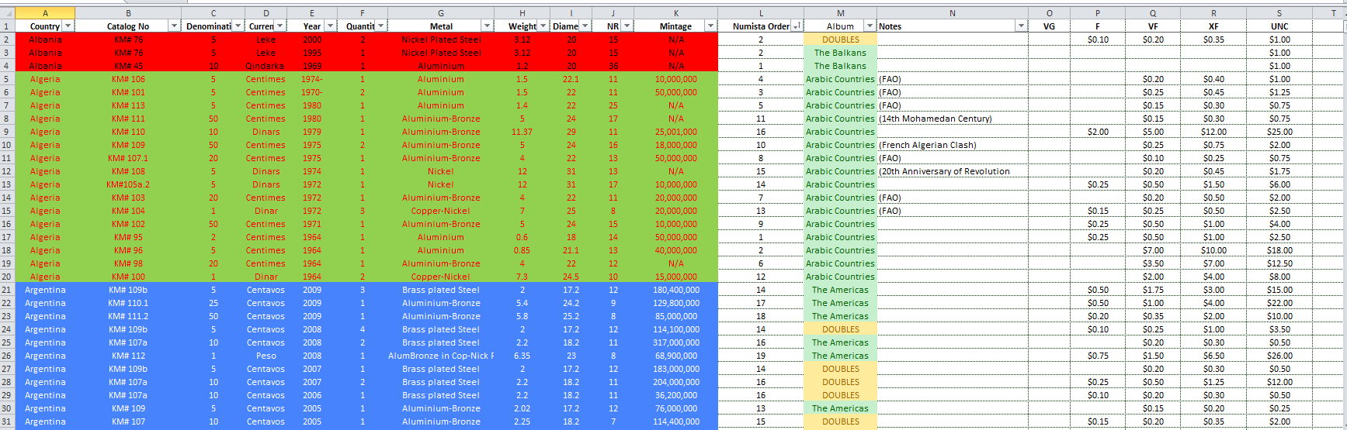Select the $18.00 UNC price cell
Viewport: 1347px width, 430px height.
(x=1279, y=250)
